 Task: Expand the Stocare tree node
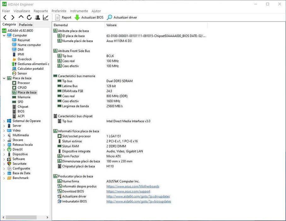click(4, 140)
